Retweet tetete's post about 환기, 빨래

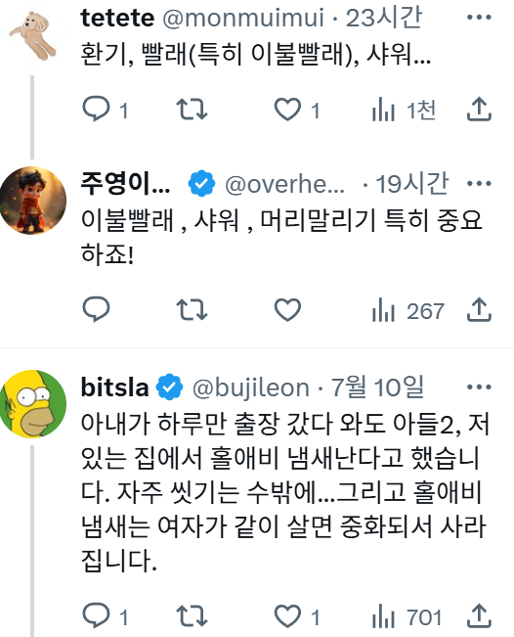point(192,109)
